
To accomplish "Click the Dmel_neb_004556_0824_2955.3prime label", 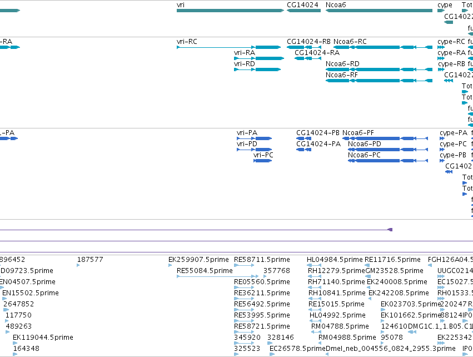I will coord(391,349).
